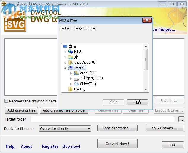Select the Config folder entry

point(80,89)
